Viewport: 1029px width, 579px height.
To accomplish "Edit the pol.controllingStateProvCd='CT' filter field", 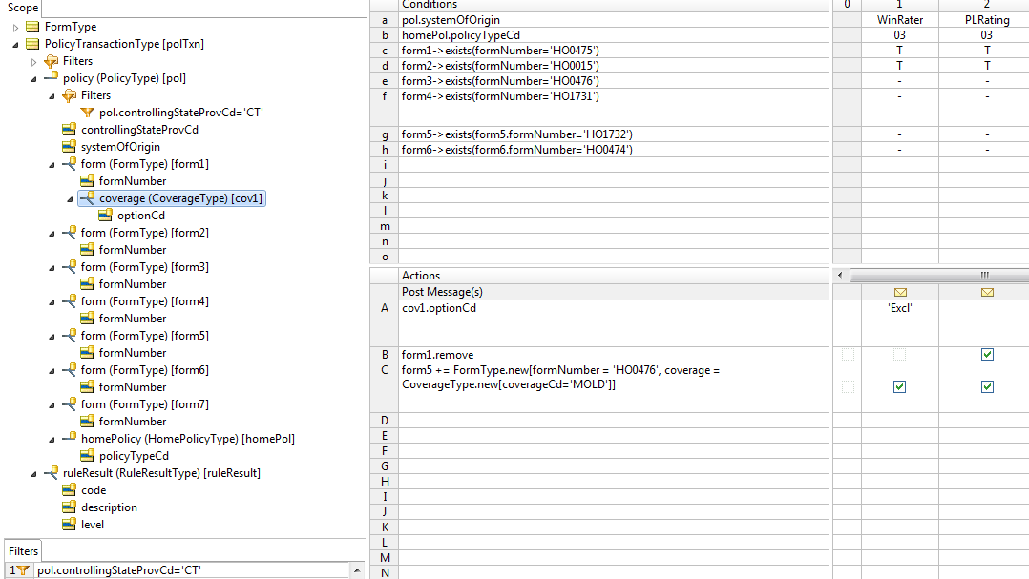I will coord(191,570).
